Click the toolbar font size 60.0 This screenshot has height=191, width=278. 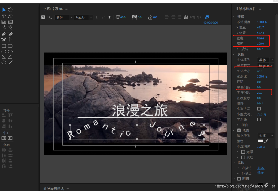click(x=123, y=17)
